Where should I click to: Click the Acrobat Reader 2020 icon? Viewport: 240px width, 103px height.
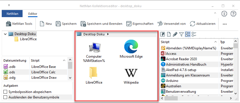point(163,59)
